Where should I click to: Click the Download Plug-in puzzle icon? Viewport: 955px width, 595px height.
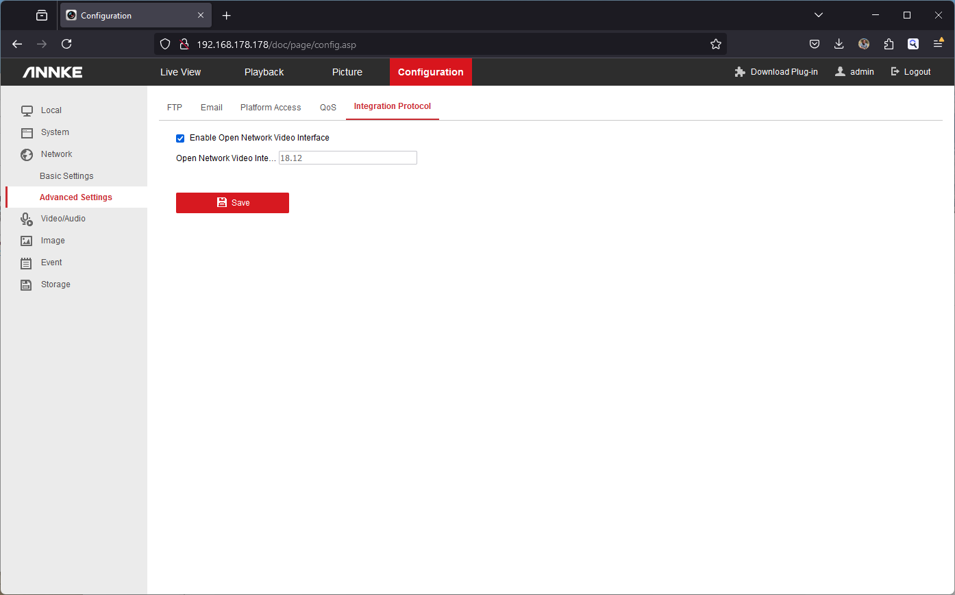[x=740, y=72]
